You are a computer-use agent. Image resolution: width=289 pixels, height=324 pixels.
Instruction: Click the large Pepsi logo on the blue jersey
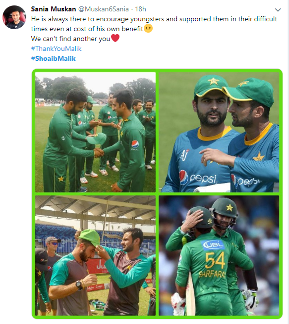198,178
